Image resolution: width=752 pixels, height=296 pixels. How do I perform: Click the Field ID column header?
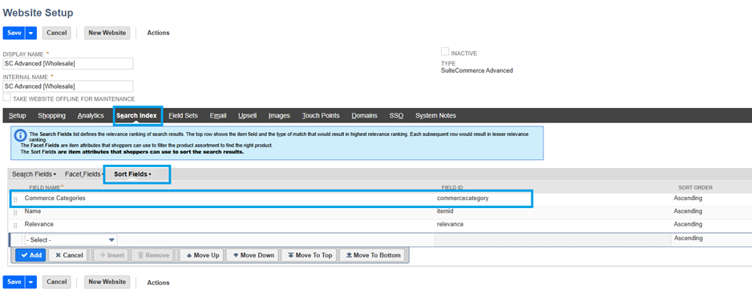click(452, 188)
